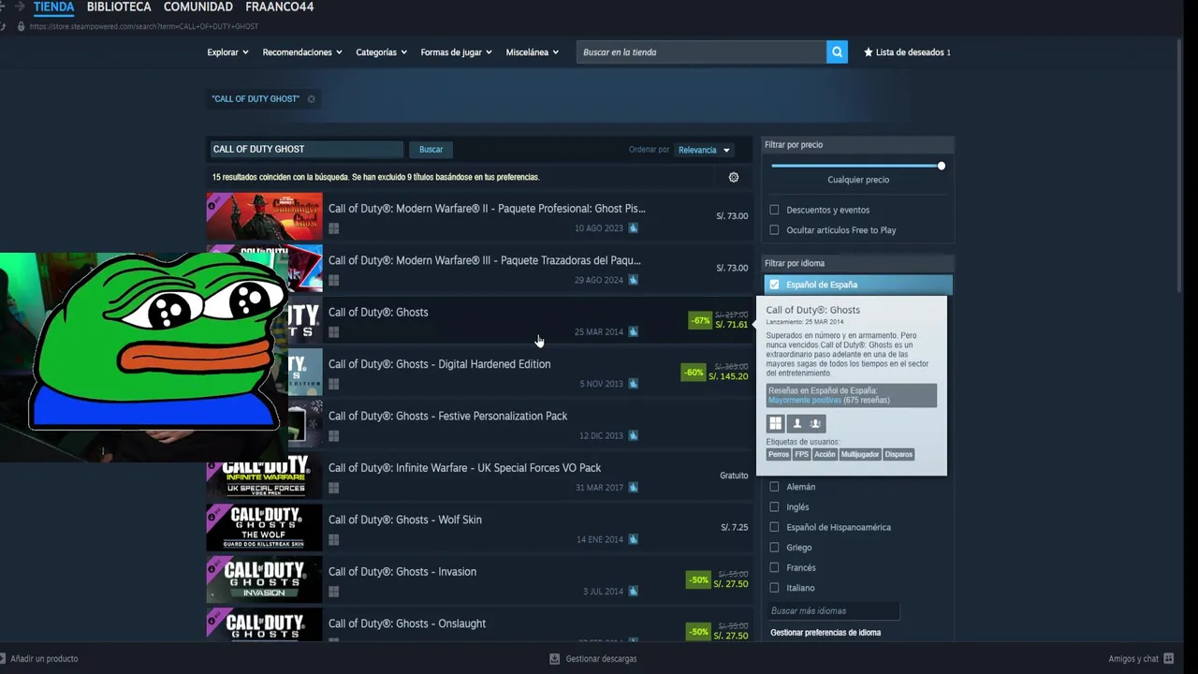Click the blue search magnifier button
Screen dimensions: 1198x674
837,52
